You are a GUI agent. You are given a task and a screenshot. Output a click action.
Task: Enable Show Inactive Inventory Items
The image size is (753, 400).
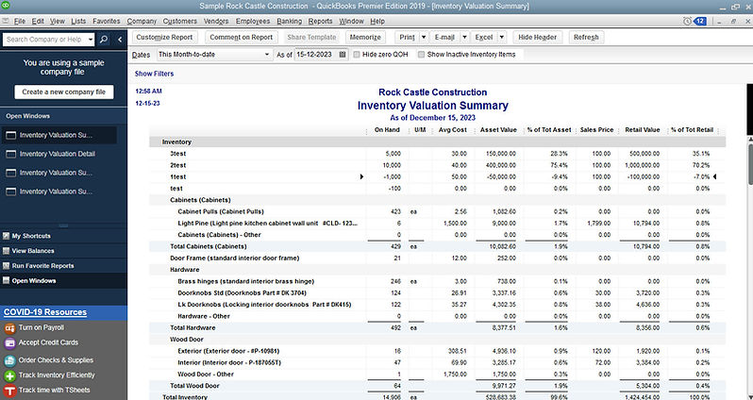(421, 55)
